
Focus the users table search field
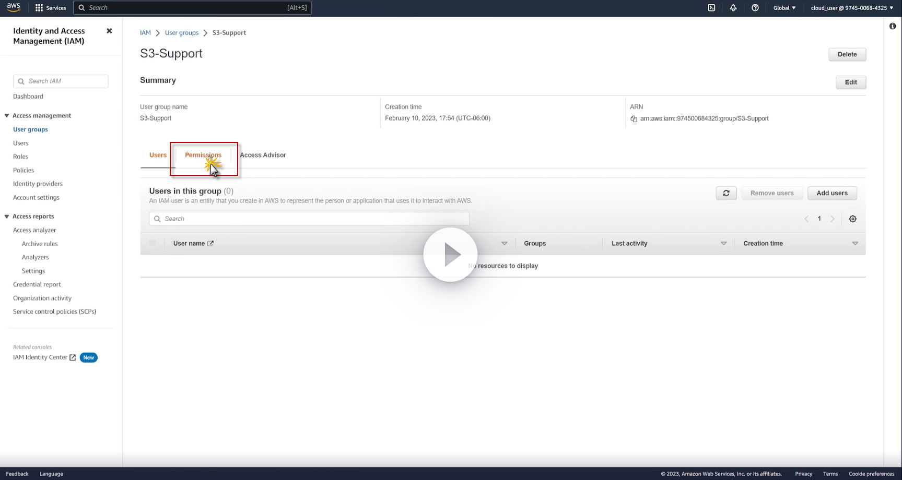[x=309, y=219]
